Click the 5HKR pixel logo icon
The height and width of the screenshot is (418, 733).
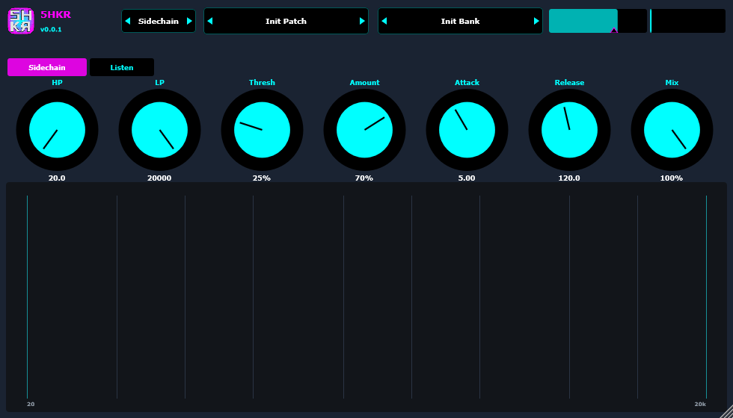click(x=21, y=21)
